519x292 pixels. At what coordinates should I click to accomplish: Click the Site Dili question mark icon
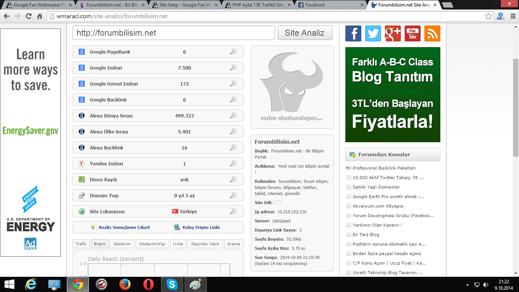tap(278, 202)
